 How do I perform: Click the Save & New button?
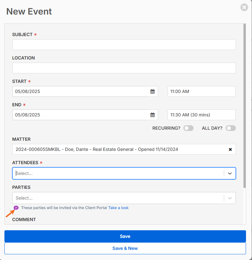(125, 248)
